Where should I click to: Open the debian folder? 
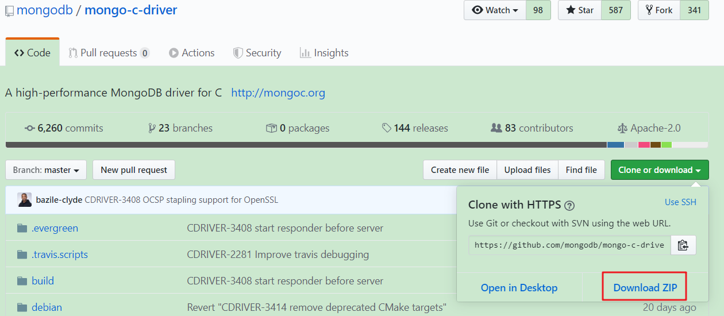point(47,307)
